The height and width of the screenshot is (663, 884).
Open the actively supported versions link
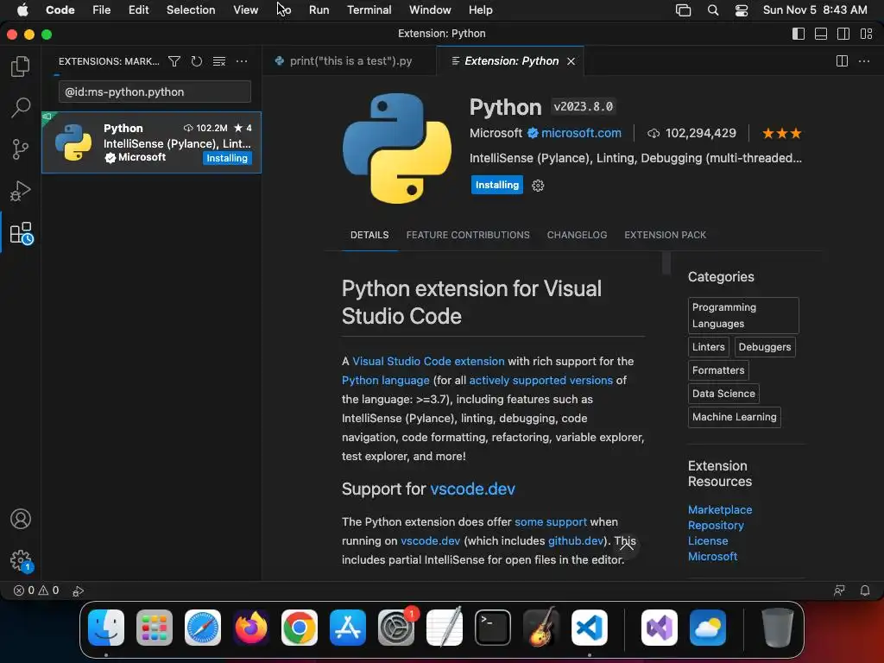(540, 381)
